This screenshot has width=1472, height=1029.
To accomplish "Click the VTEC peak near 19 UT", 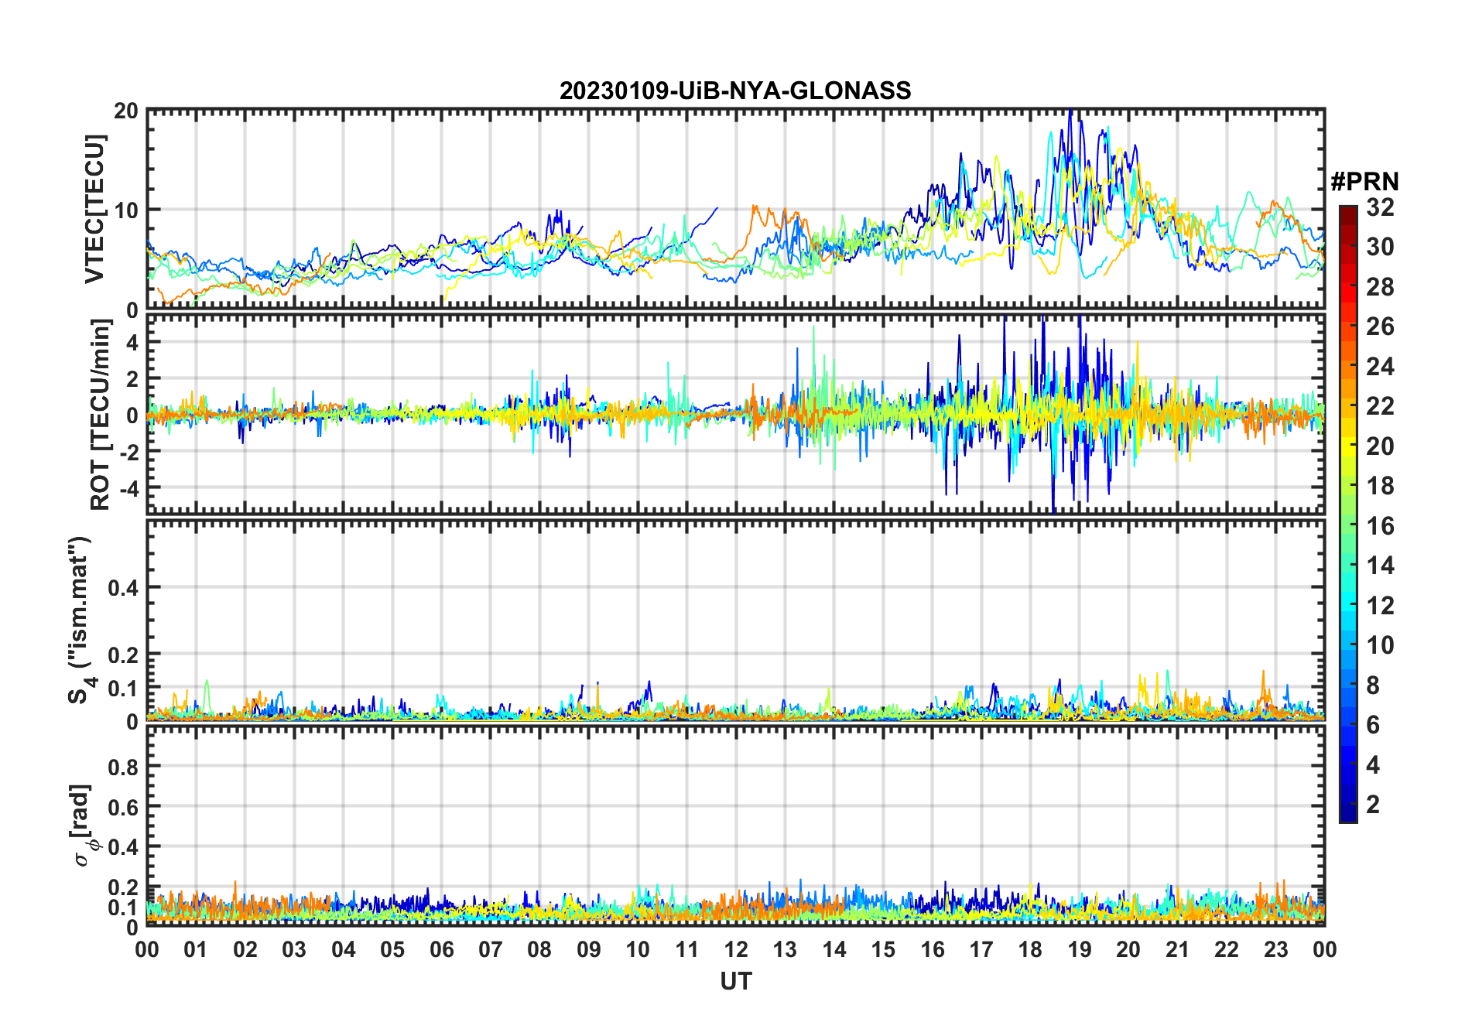I will [1070, 114].
